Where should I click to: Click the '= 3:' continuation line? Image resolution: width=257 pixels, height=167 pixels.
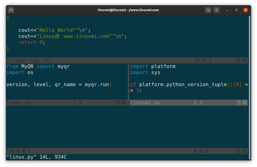[136, 91]
